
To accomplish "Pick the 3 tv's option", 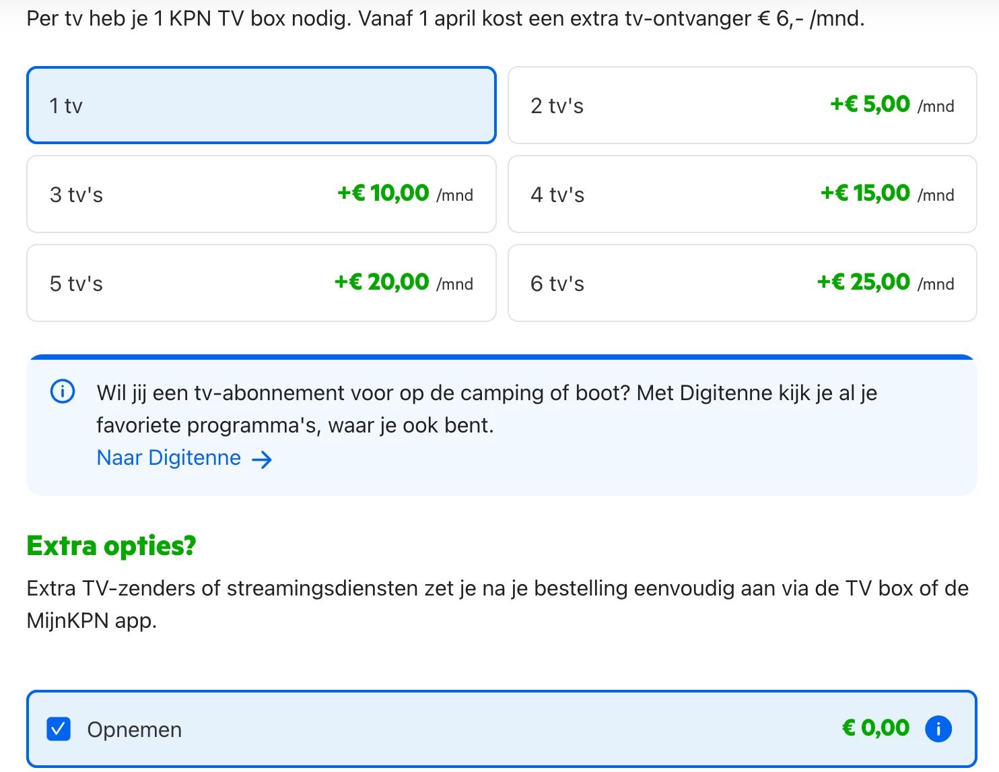I will point(261,194).
